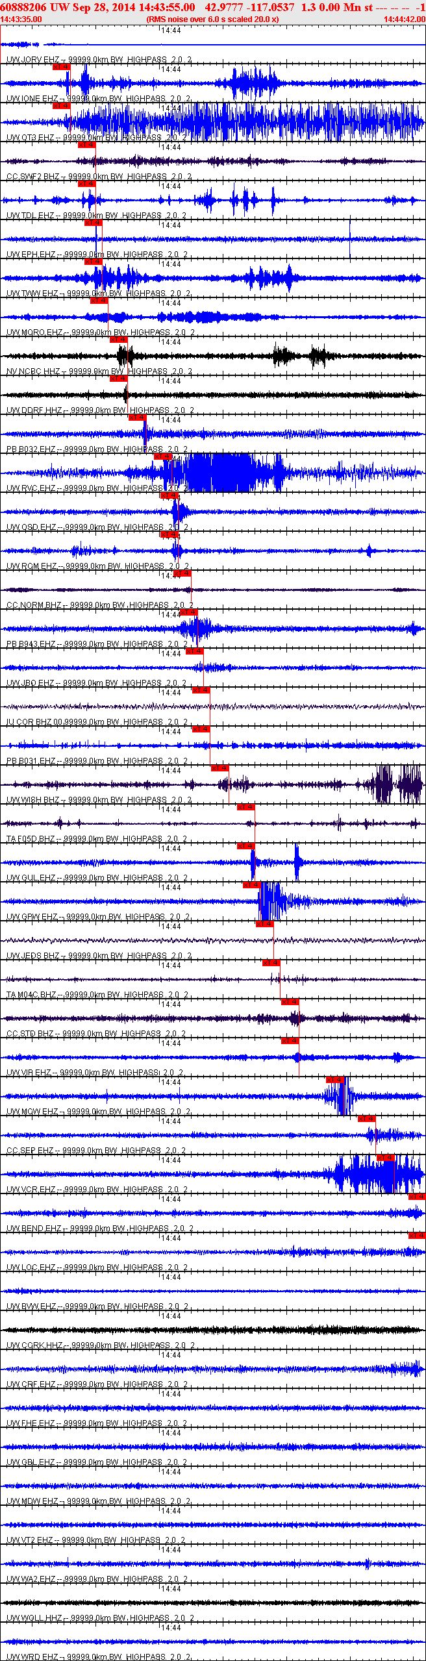The image size is (426, 1661).
Task: Click red pick flag on UW LOC trace
Action: coord(417,1235)
